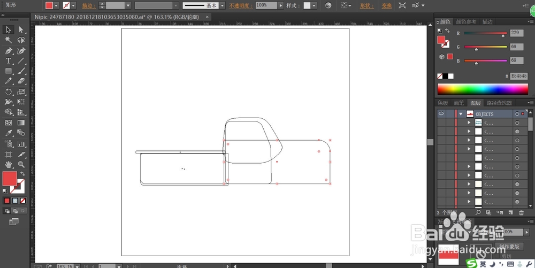Open stroke weight dropdown
535x268 pixels.
pos(128,5)
